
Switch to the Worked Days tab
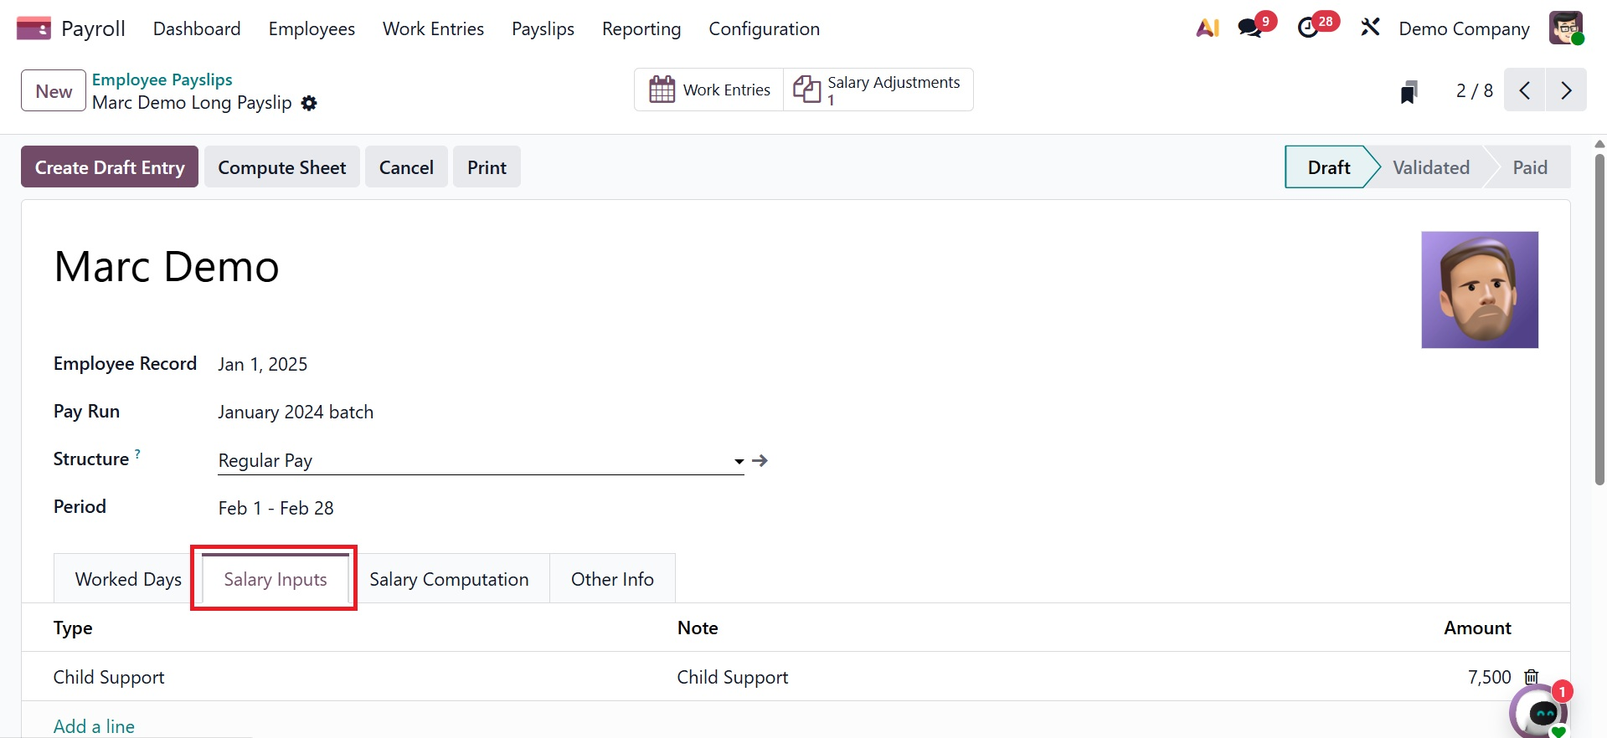point(128,579)
